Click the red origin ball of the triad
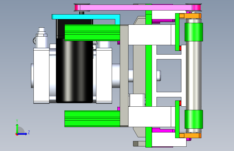This screenshot has width=234, height=151. point(17,134)
